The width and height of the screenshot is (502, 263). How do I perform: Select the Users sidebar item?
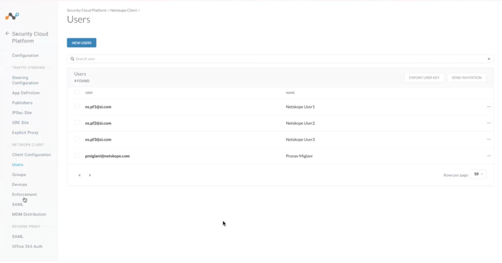(x=18, y=165)
